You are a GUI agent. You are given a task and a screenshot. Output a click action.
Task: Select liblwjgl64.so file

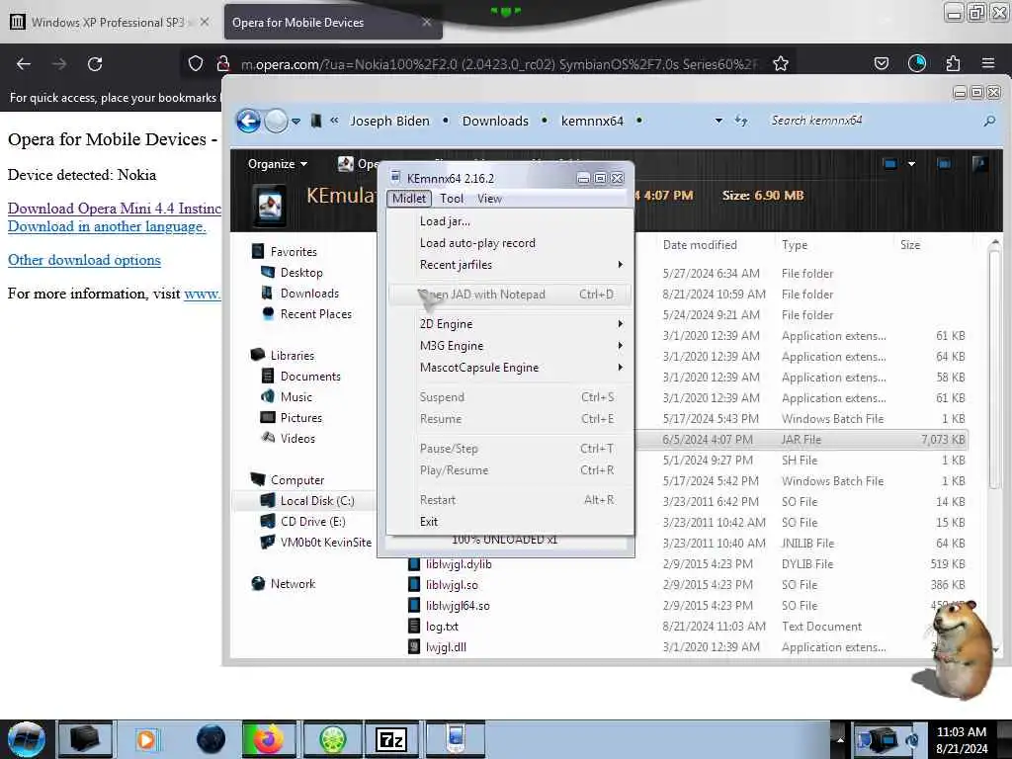457,606
